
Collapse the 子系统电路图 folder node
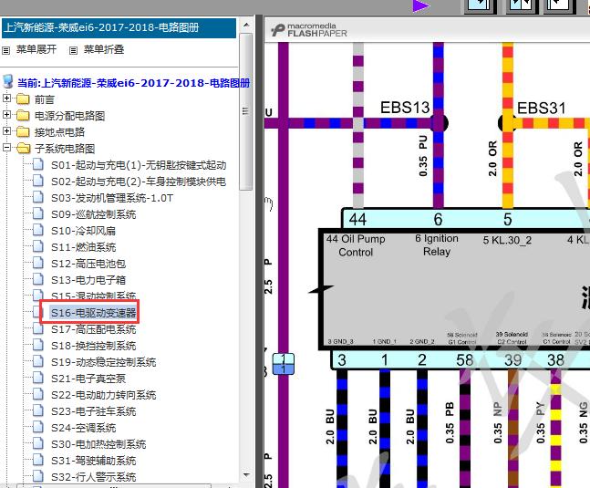[6, 148]
